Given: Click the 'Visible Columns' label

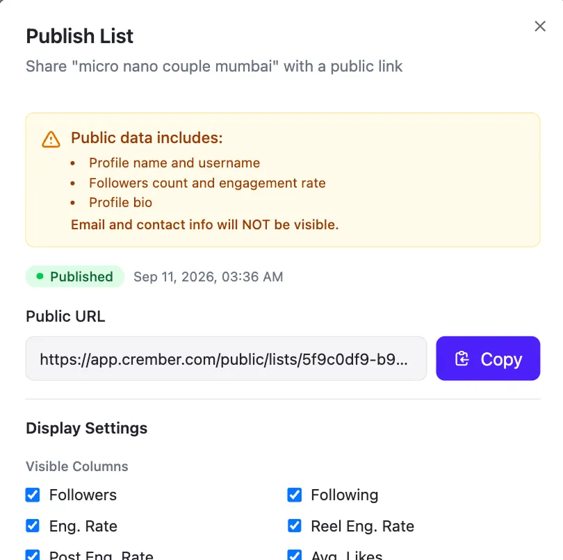Looking at the screenshot, I should point(77,466).
